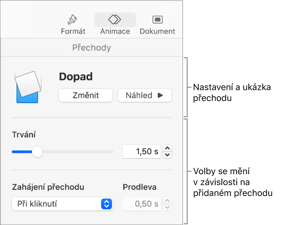Open the Formát paintbrush icon
Image resolution: width=282 pixels, height=225 pixels.
pyautogui.click(x=73, y=20)
